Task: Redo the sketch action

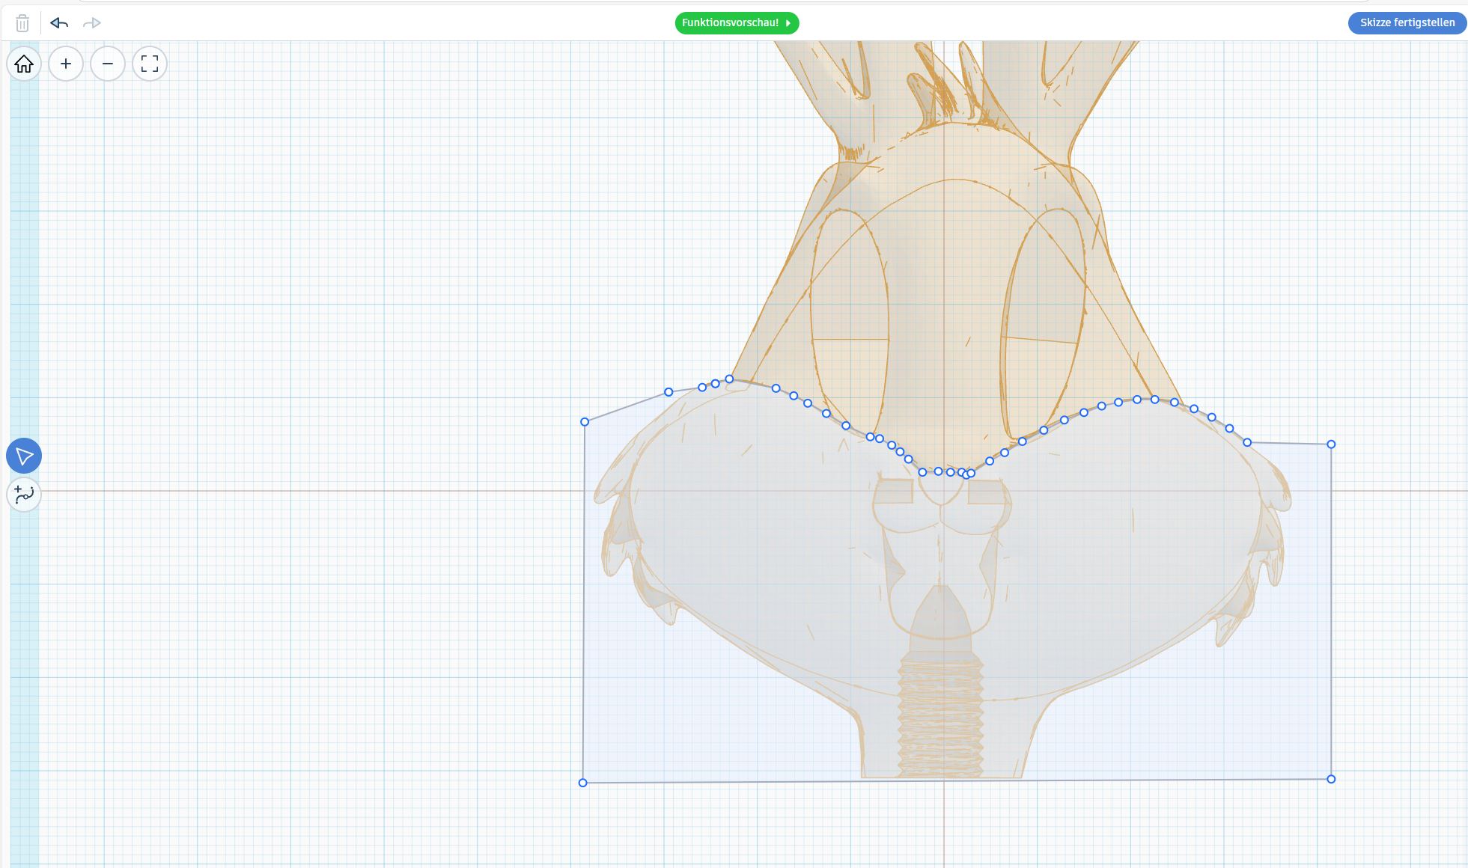Action: 91,23
